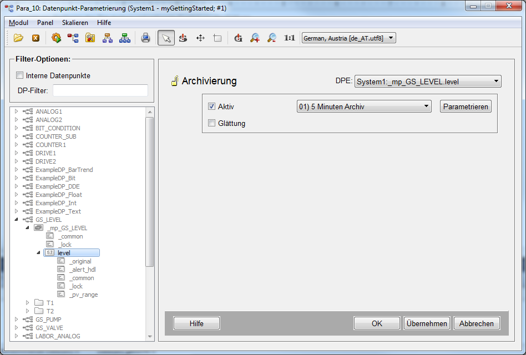Click the _pv_range config icon
Viewport: 526px width, 355px height.
click(60, 294)
